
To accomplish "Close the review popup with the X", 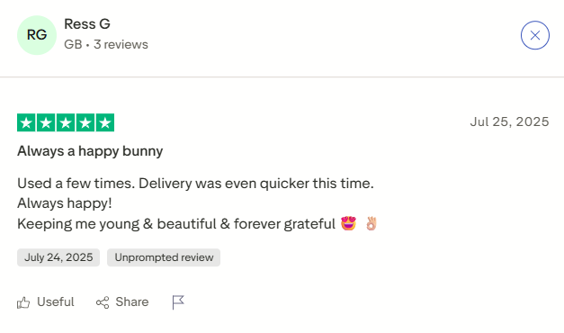I will coord(535,35).
